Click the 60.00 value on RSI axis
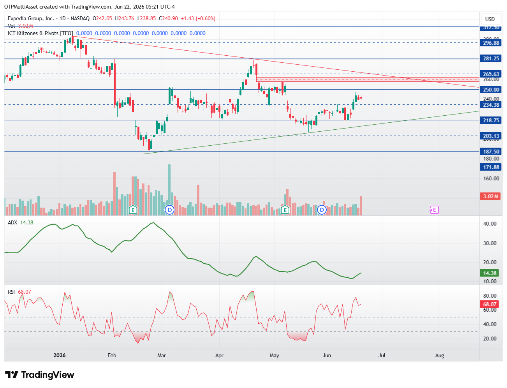Viewport: 507px width, 388px height. pyautogui.click(x=490, y=310)
